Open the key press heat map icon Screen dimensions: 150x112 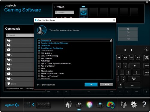tap(111, 105)
